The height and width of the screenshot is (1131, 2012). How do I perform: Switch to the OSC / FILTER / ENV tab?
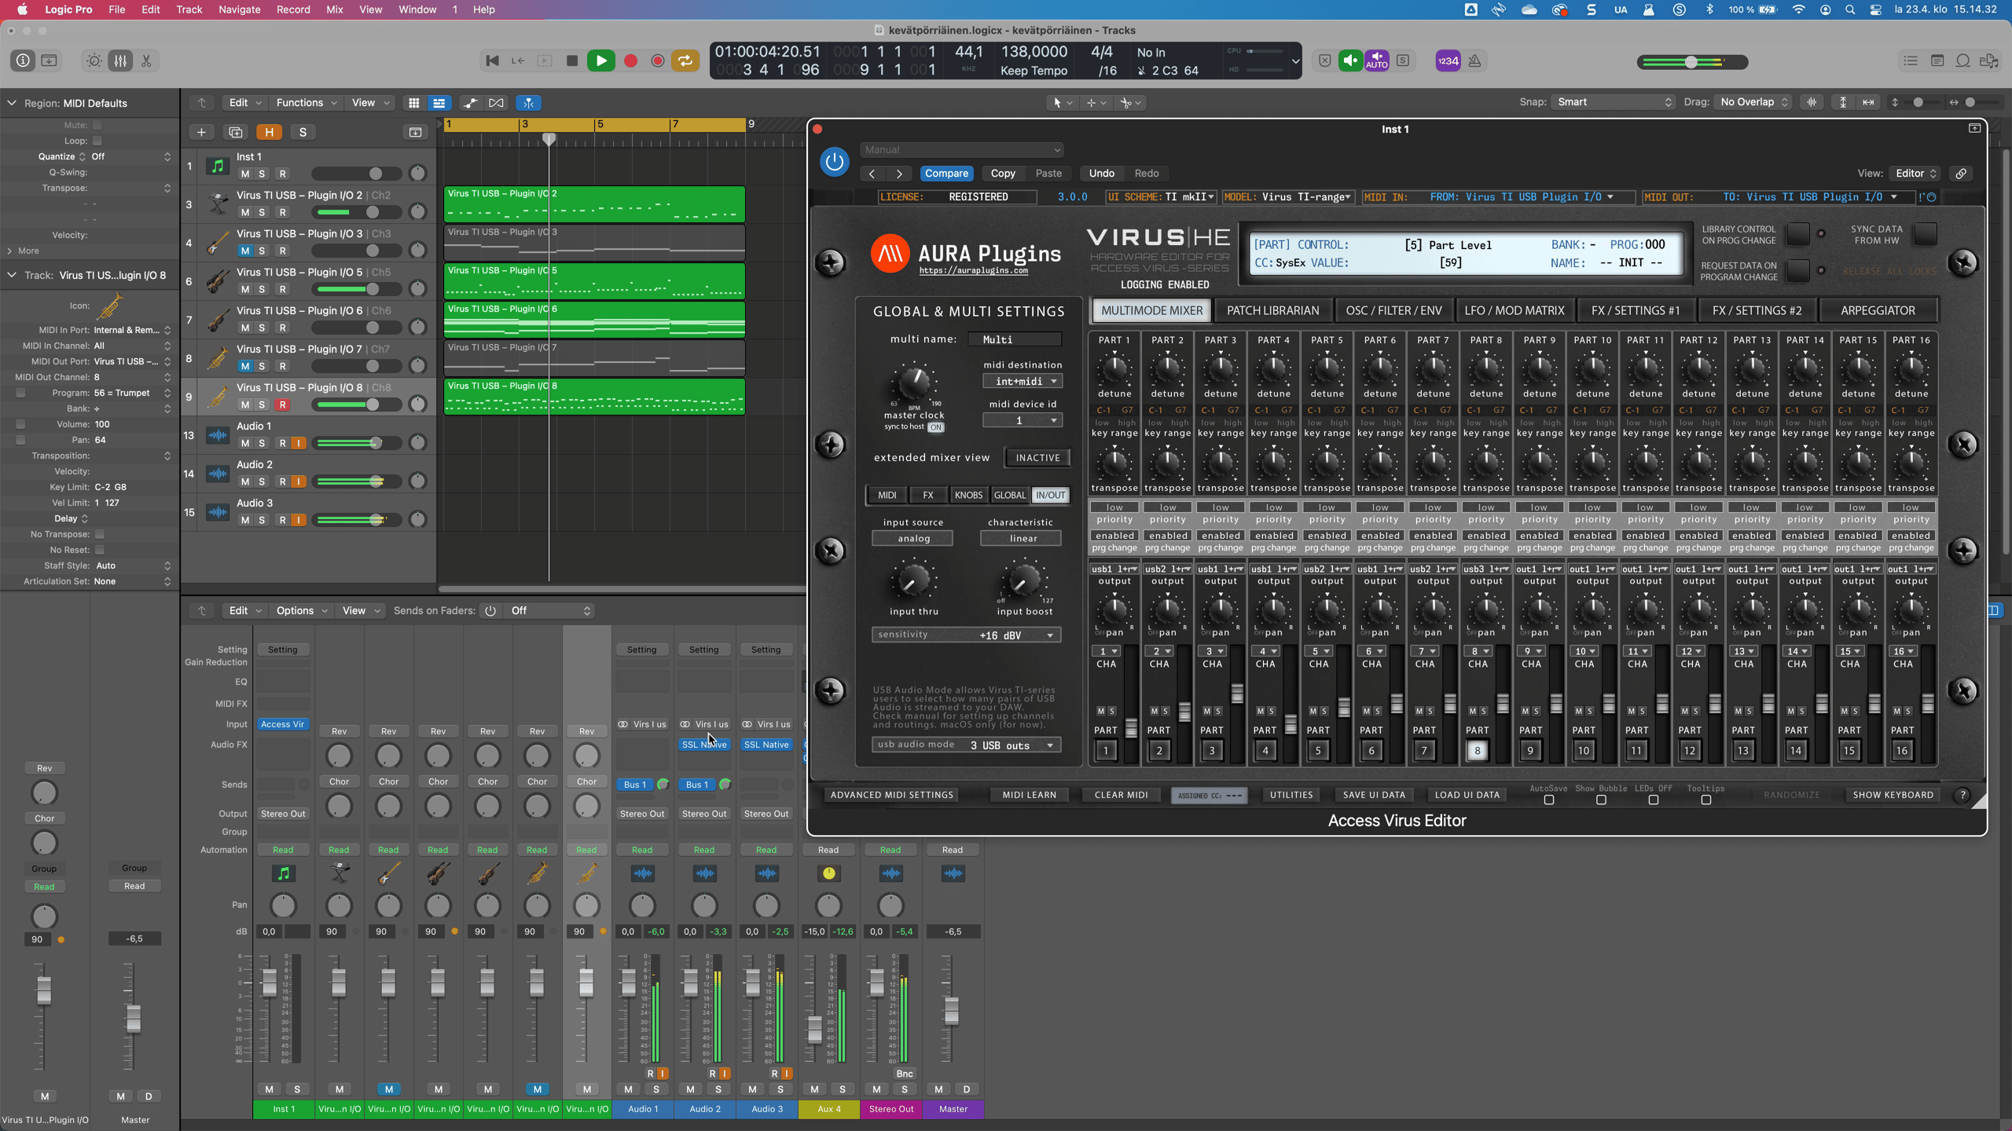click(x=1393, y=310)
